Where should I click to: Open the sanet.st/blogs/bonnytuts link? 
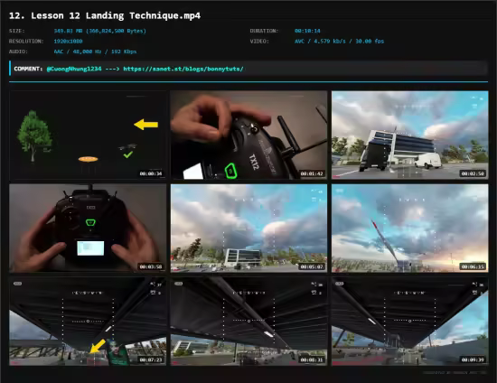coord(183,69)
